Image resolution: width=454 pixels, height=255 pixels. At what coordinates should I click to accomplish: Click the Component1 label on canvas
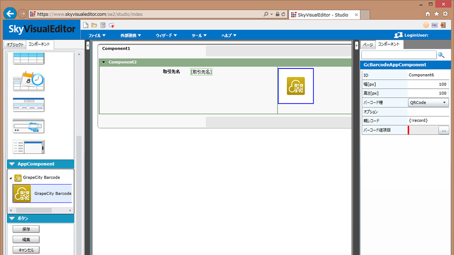(116, 48)
